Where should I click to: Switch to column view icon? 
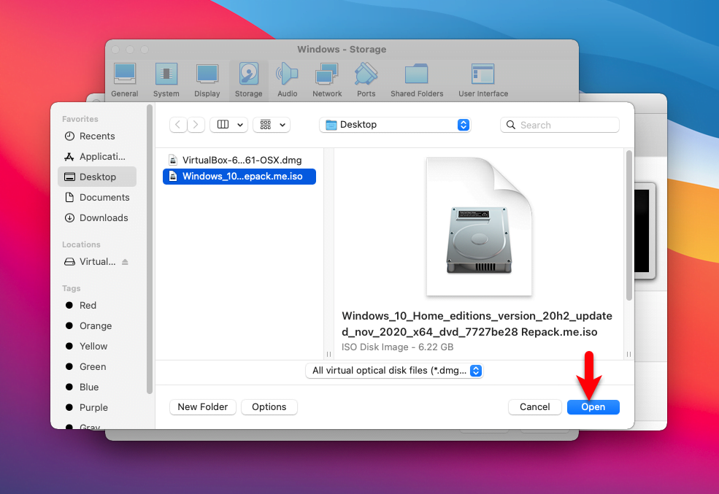tap(223, 125)
